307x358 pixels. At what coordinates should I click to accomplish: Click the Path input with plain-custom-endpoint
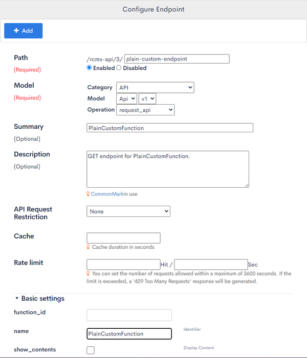coord(177,58)
